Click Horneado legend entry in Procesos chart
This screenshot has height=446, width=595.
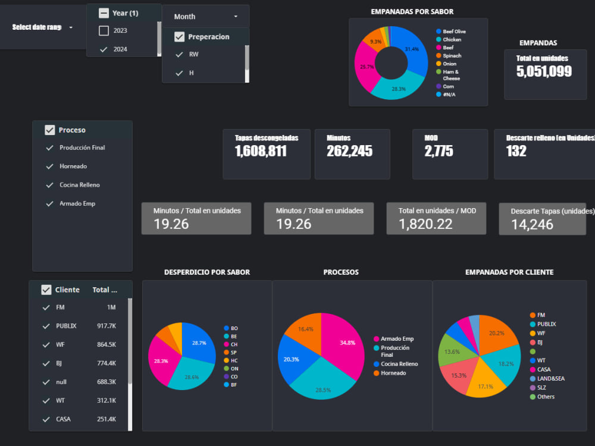390,373
